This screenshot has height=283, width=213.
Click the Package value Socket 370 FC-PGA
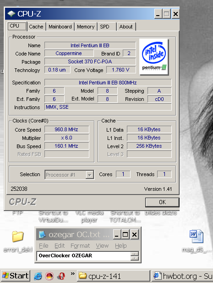[x=90, y=61]
